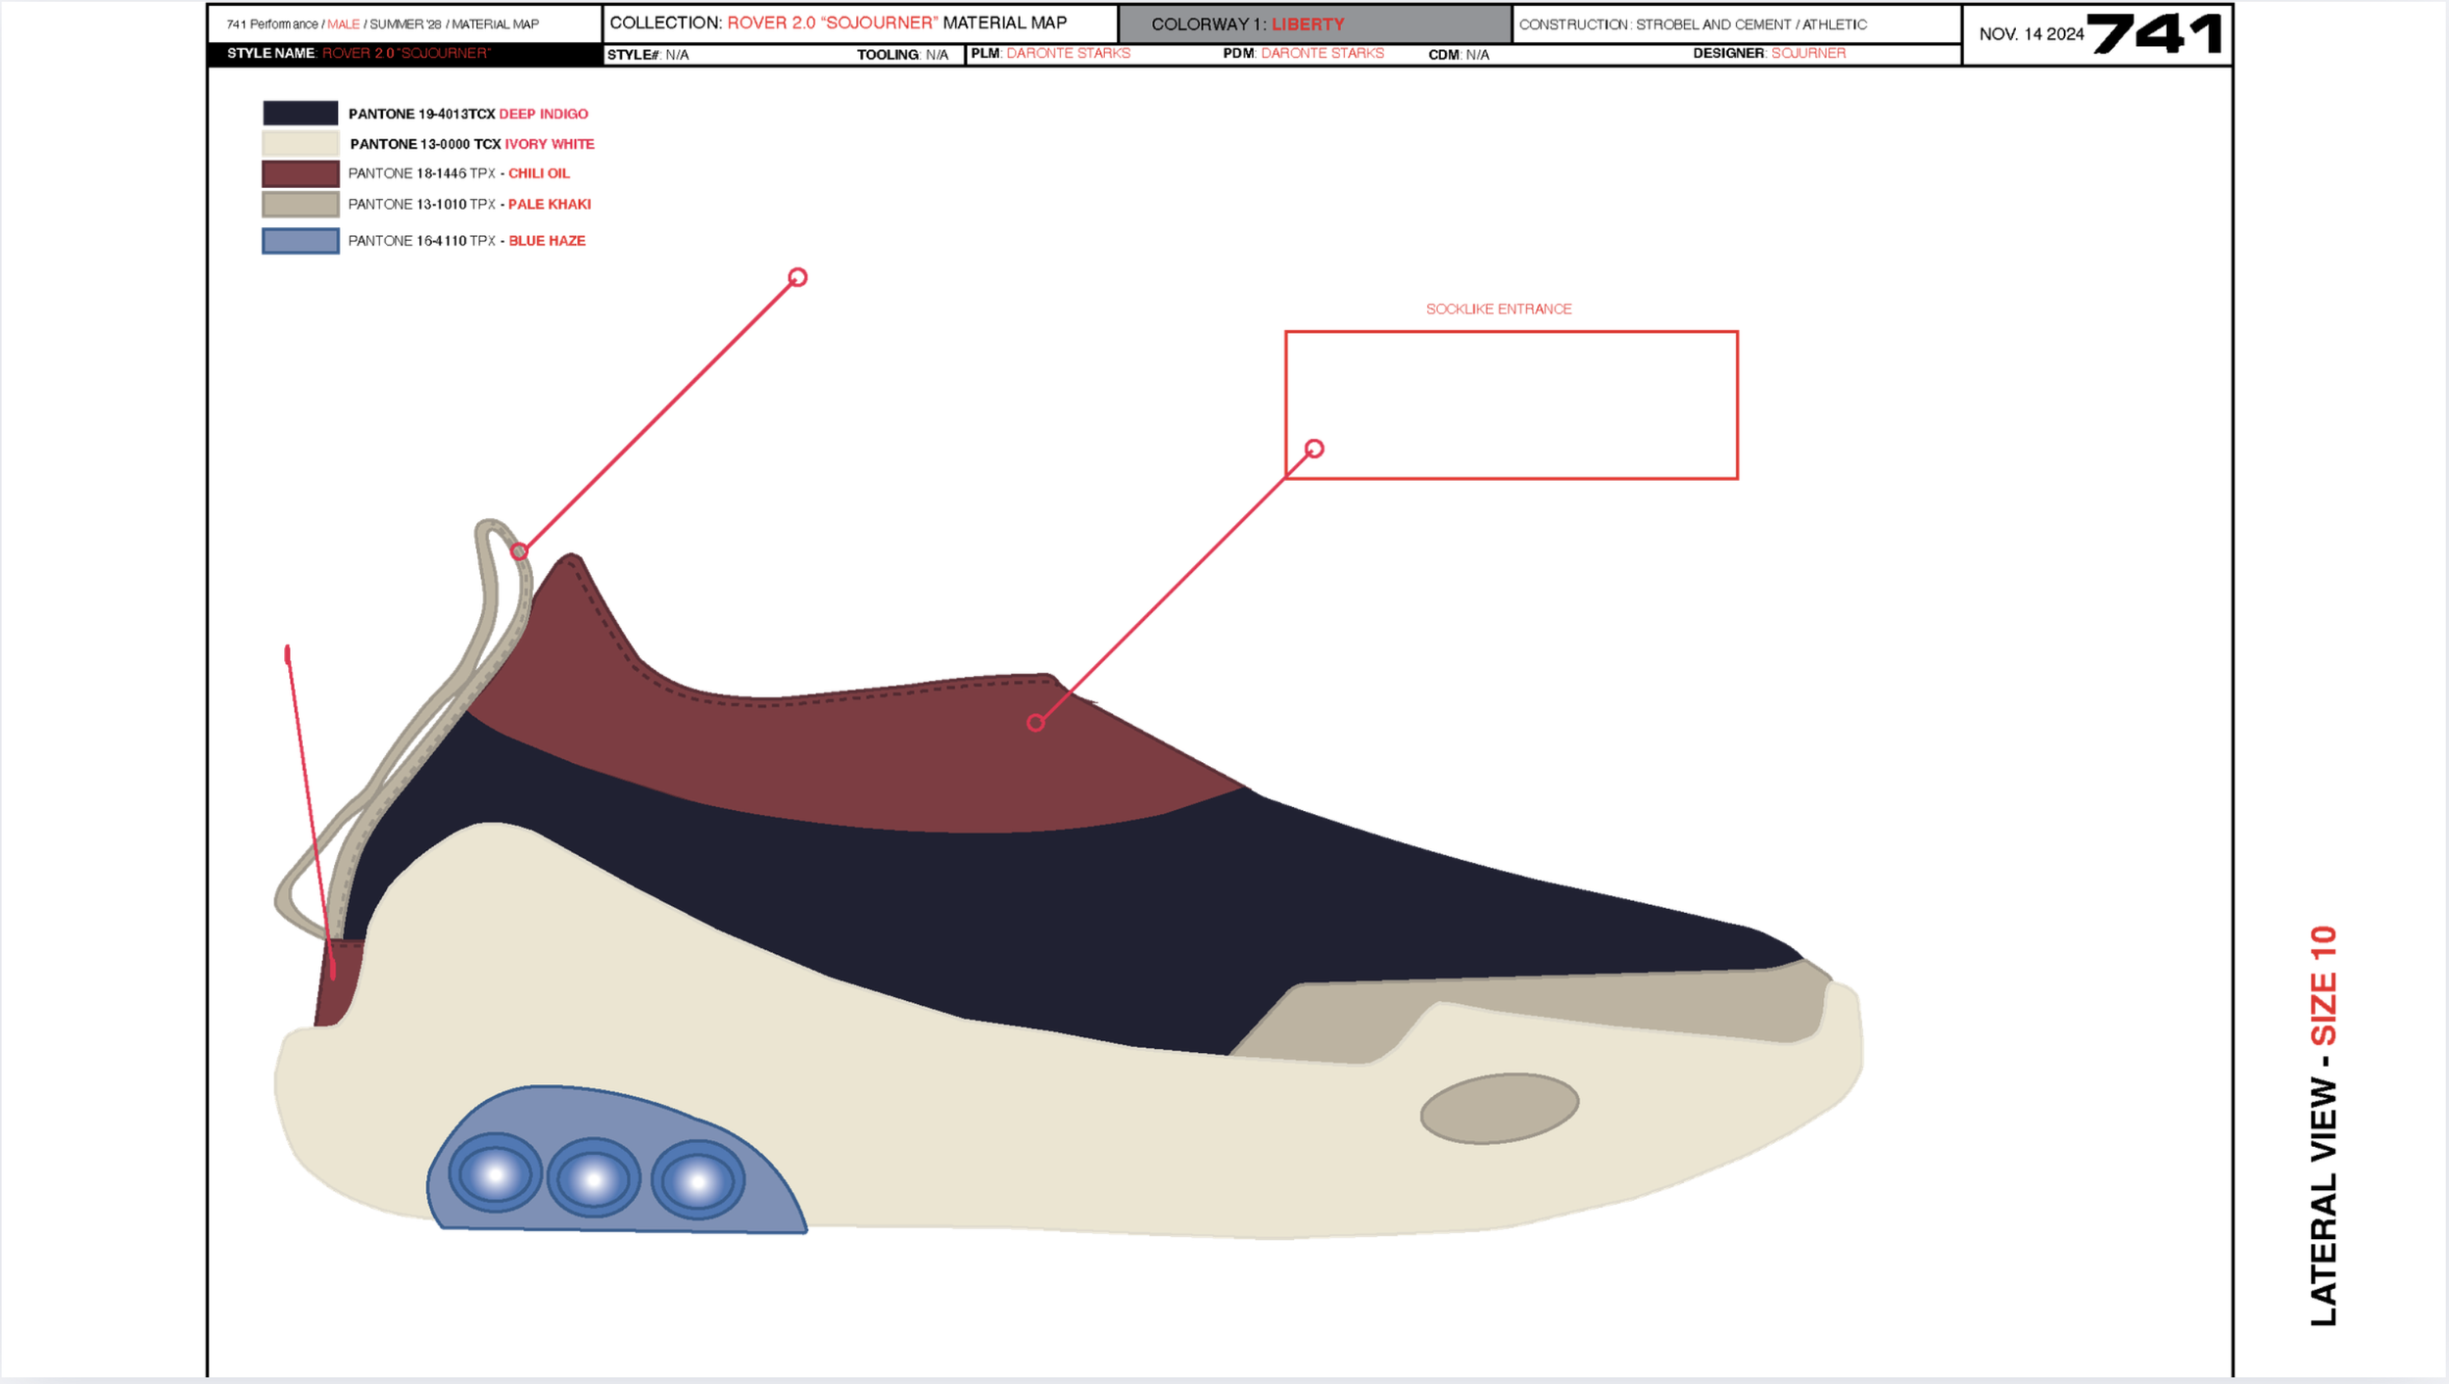Select the LATERAL VIEW - SIZE 10 vertical text

click(2324, 1126)
